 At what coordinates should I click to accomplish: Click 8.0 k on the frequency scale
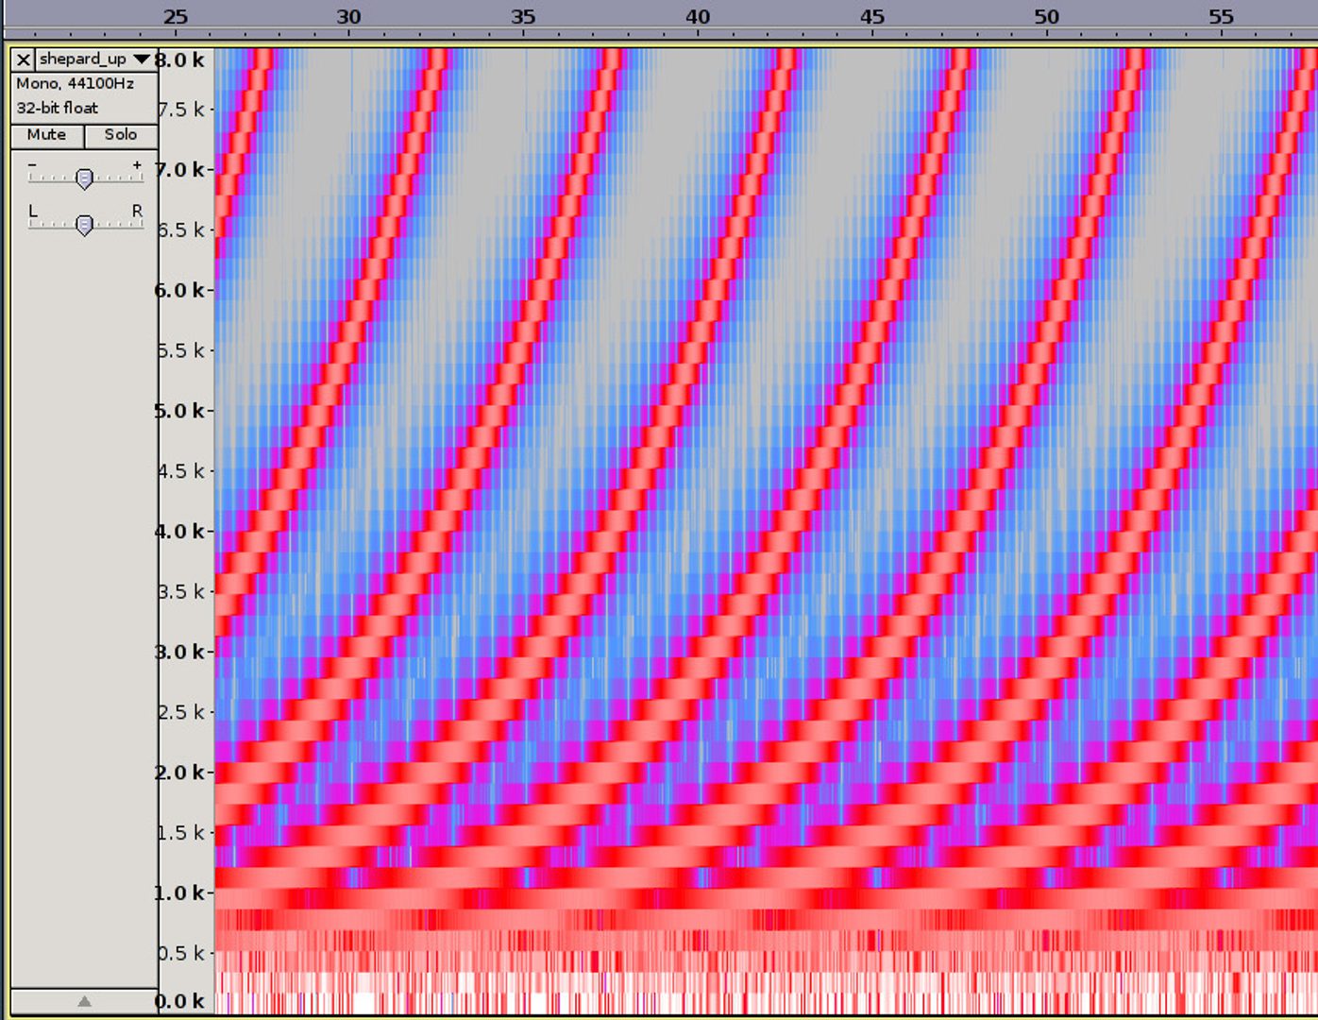coord(180,60)
